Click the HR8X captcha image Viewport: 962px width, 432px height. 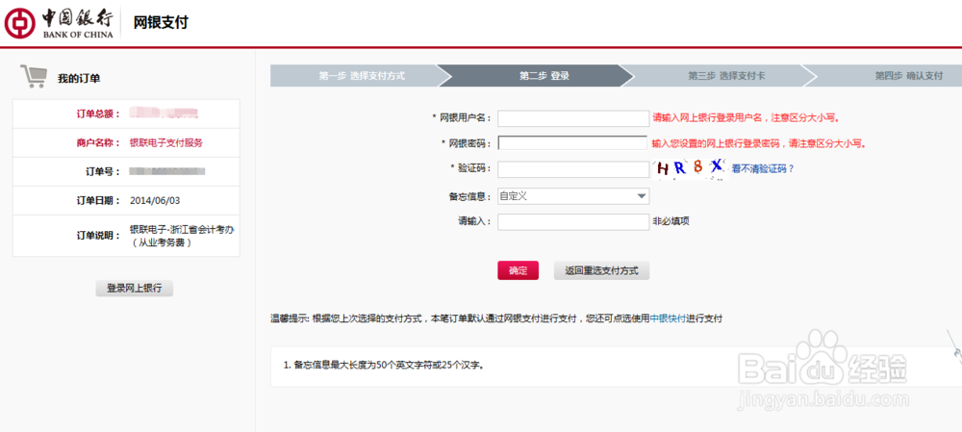point(690,167)
